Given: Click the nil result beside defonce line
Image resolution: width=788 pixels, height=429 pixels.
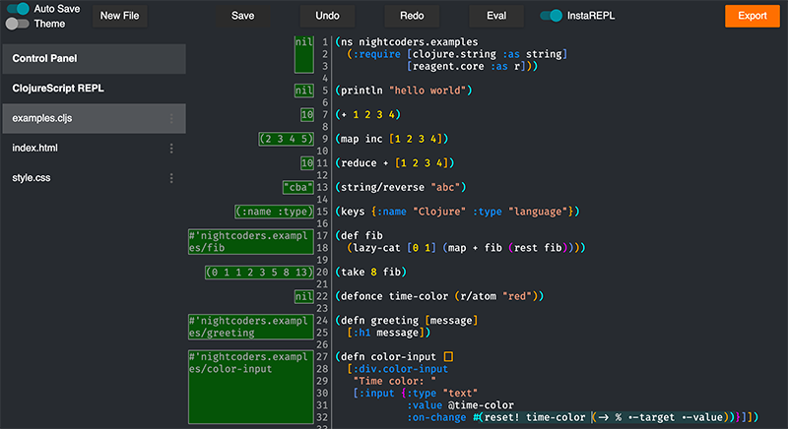Looking at the screenshot, I should point(304,296).
